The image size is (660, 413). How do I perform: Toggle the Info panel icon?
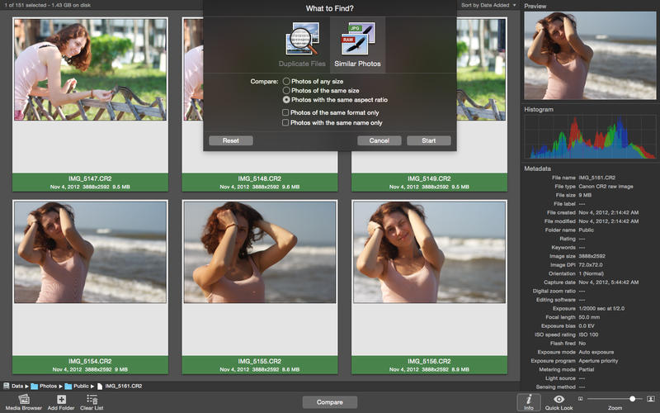pos(528,399)
